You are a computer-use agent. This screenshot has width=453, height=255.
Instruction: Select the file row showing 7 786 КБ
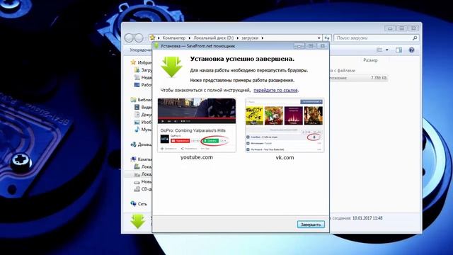(x=358, y=78)
